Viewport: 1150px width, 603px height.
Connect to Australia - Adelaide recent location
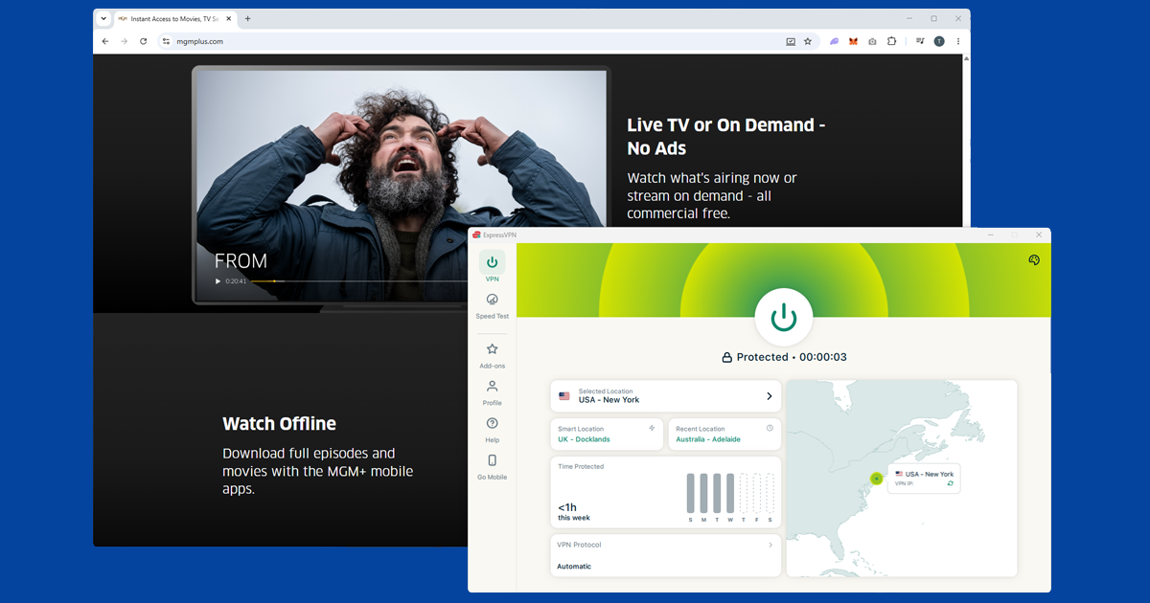[x=724, y=435]
